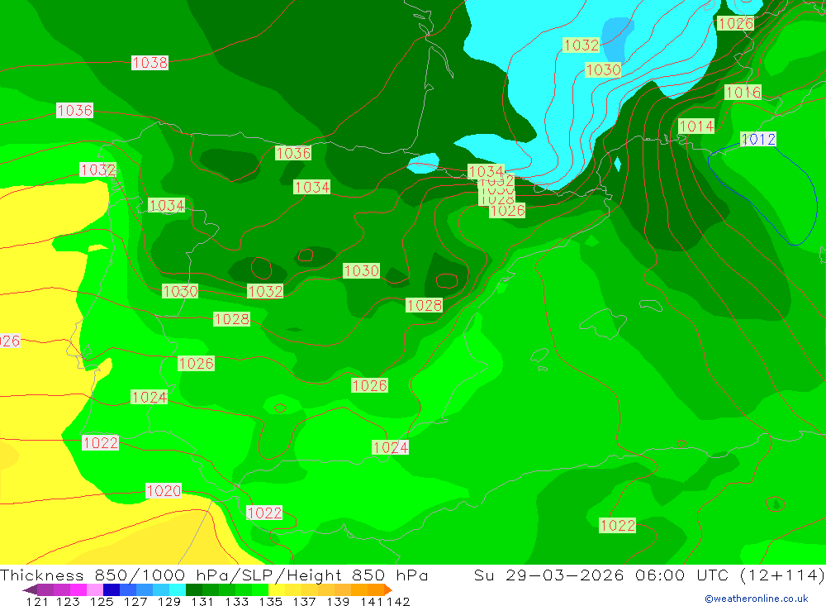Select the magenta swatch in the legend

(x=78, y=589)
